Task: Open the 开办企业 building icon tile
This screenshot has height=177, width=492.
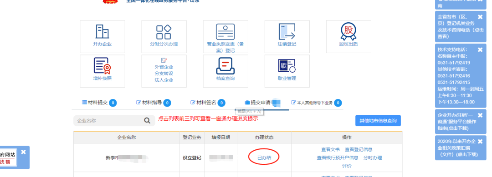Action: point(102,37)
